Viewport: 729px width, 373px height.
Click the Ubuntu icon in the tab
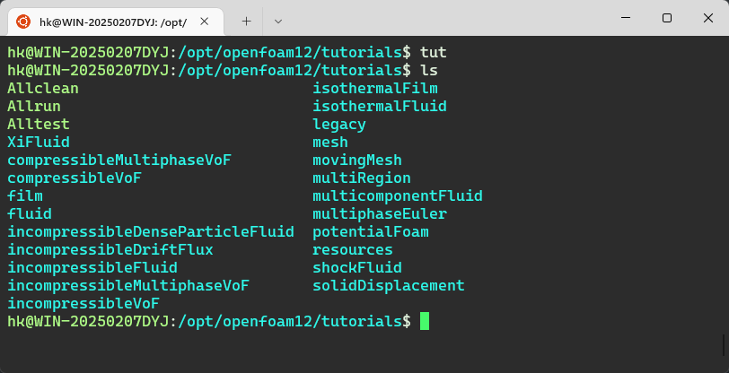(x=22, y=20)
